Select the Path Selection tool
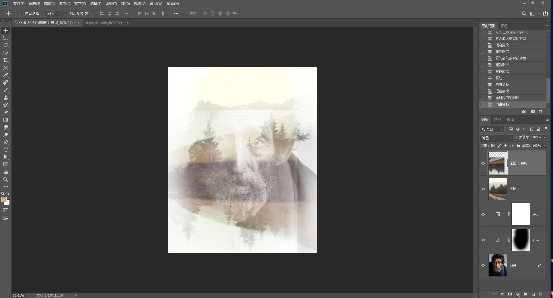Viewport: 553px width, 298px height. pos(6,157)
